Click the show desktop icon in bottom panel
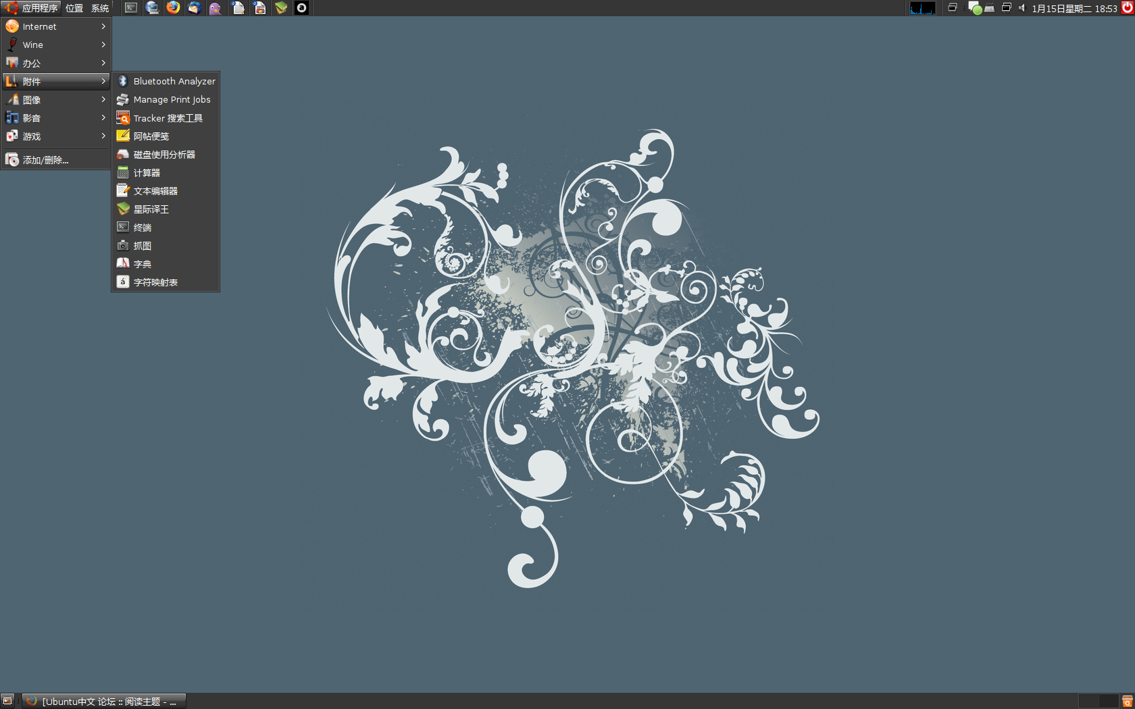 click(7, 701)
